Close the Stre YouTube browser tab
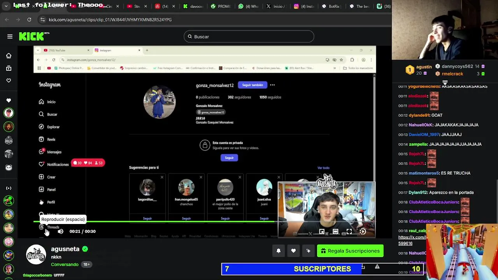498x280 pixels. pos(146,6)
